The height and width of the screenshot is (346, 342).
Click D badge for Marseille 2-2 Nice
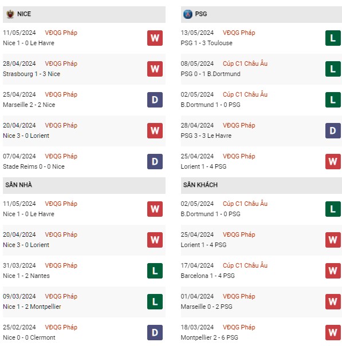click(155, 100)
